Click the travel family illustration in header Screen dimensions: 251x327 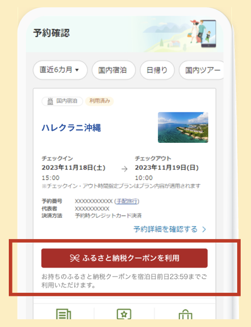click(202, 33)
